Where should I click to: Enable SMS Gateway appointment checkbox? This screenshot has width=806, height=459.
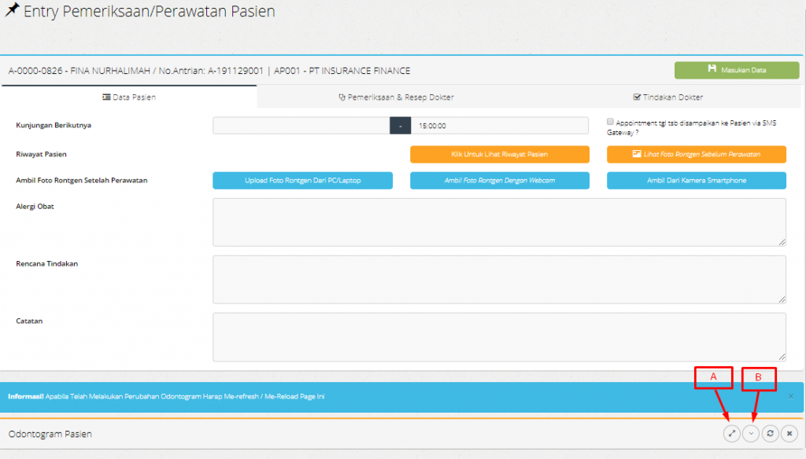click(611, 122)
